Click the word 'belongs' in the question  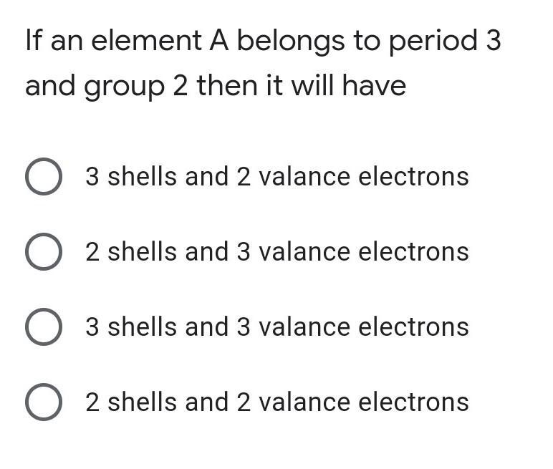point(291,42)
